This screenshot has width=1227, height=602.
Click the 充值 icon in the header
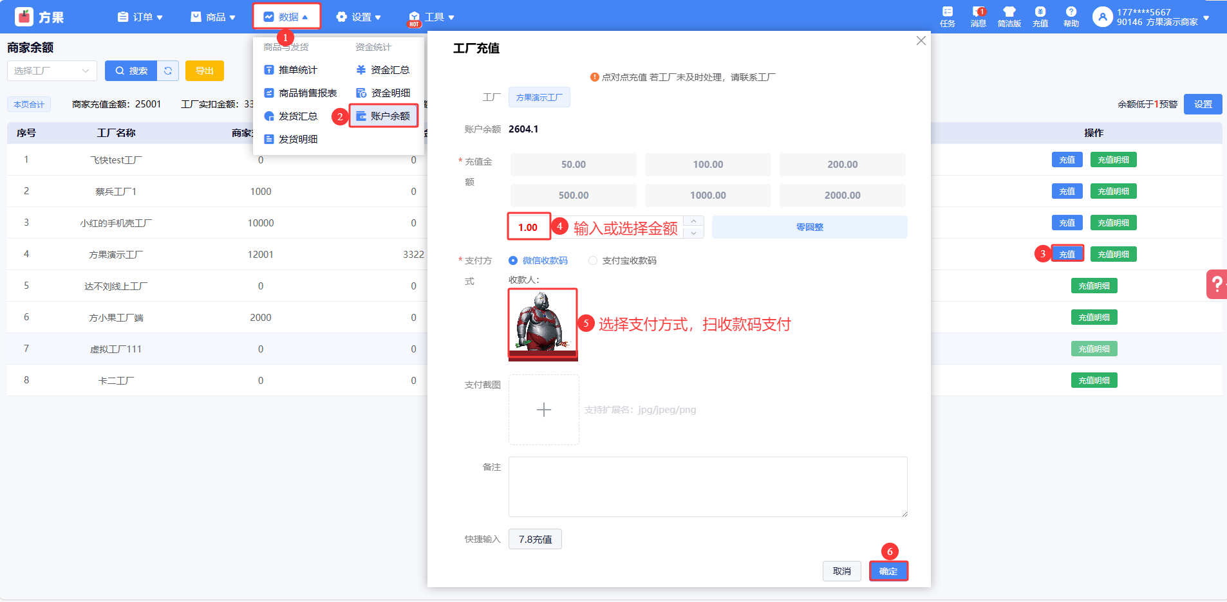point(1040,17)
